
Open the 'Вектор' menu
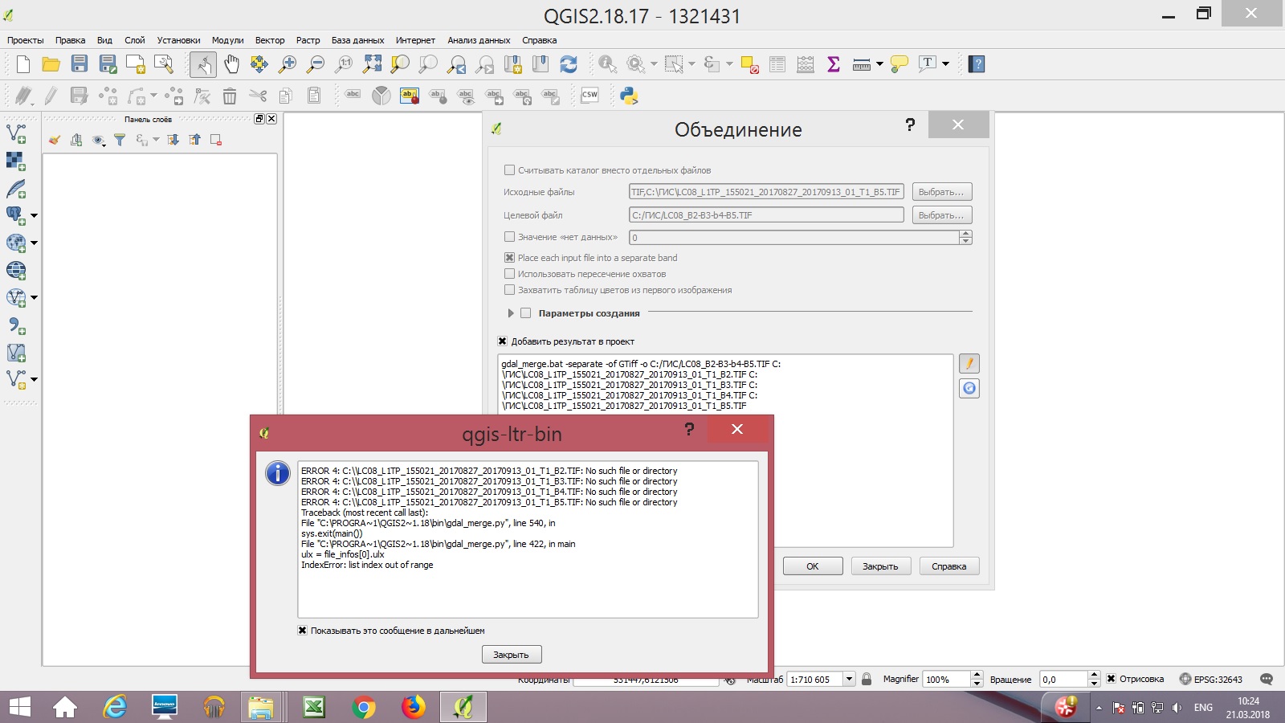[x=270, y=40]
